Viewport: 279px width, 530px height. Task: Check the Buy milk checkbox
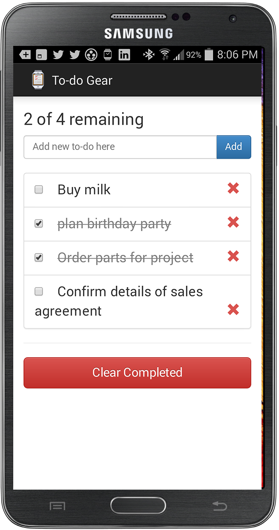(39, 189)
